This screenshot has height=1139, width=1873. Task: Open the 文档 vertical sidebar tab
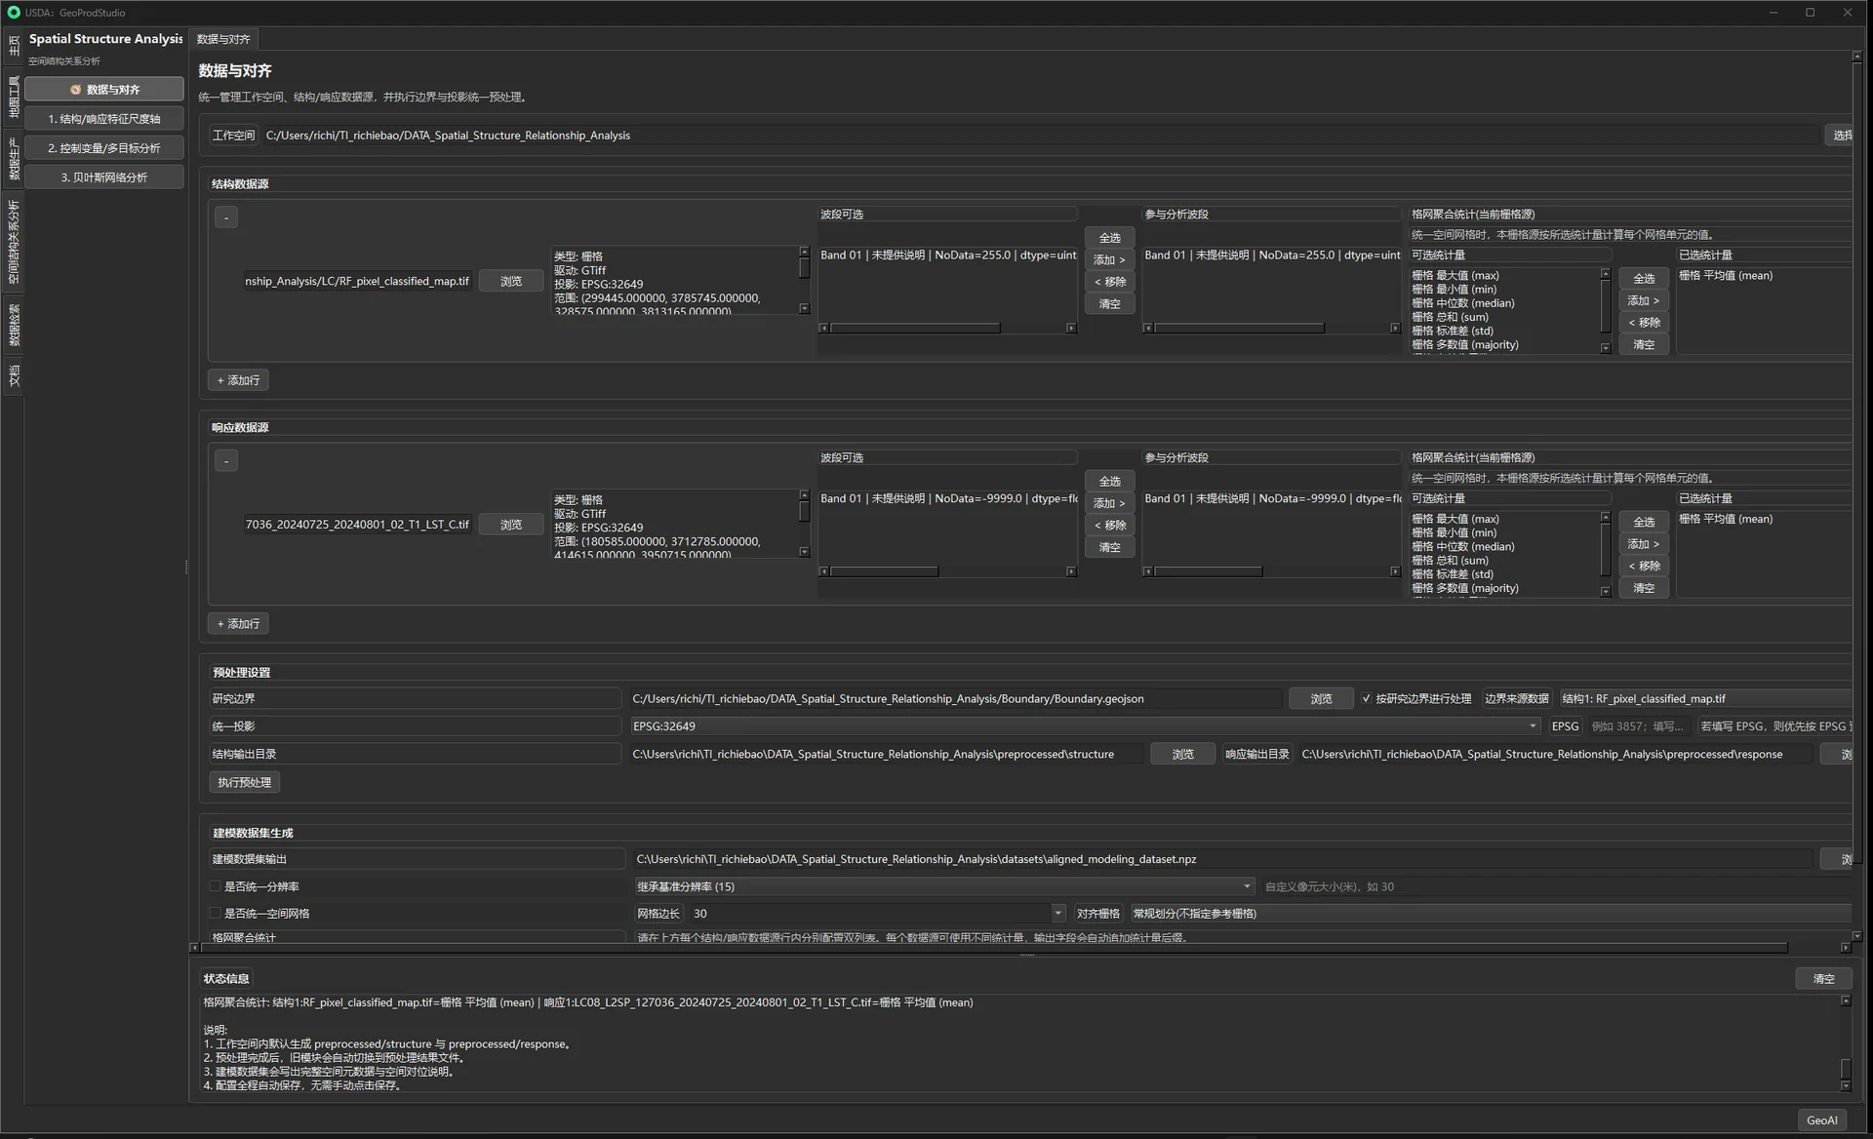coord(14,374)
